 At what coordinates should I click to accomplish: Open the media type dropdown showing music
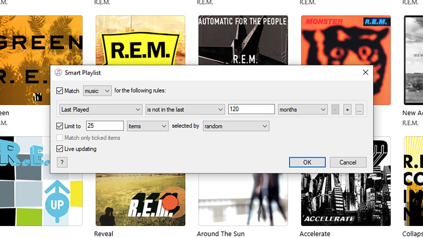(97, 91)
